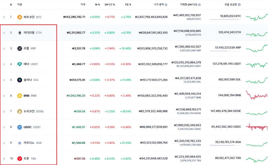Click the Cardano ADA logo
Image resolution: width=272 pixels, height=165 pixels.
(x=20, y=143)
